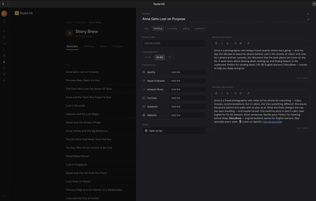Click the orange user avatar

4,14
